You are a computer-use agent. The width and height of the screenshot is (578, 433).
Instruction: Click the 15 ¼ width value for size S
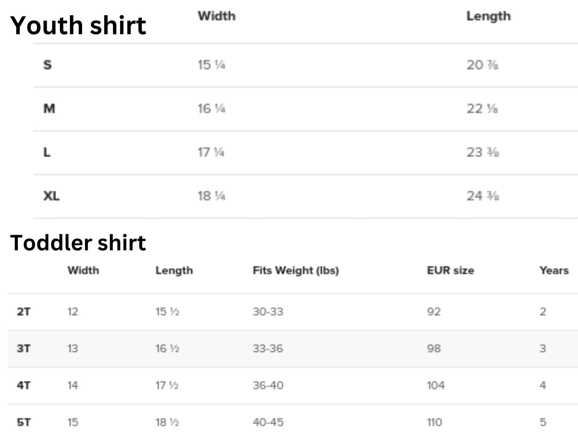[211, 65]
